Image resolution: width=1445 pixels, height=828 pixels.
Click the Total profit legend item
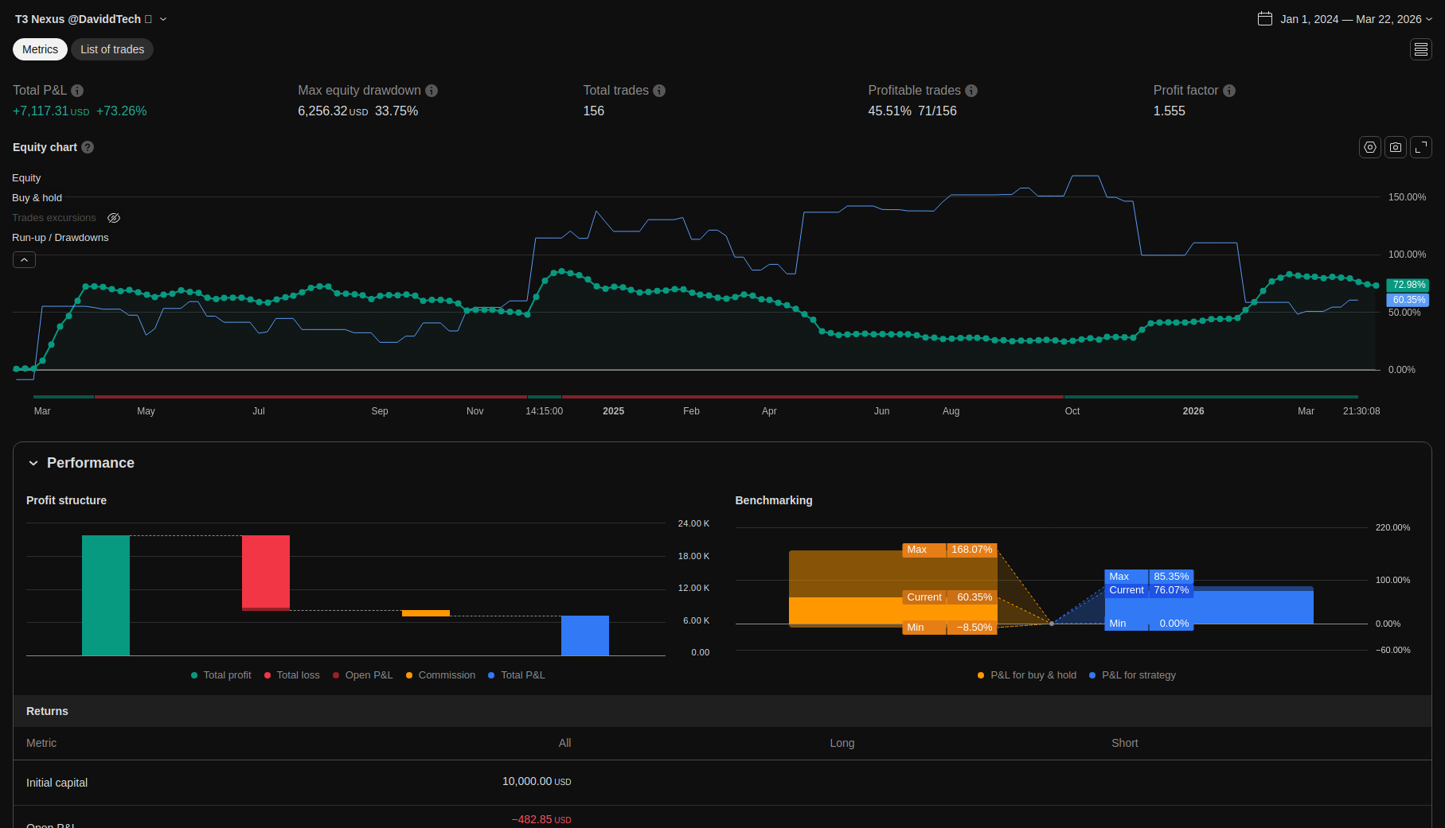(x=221, y=675)
